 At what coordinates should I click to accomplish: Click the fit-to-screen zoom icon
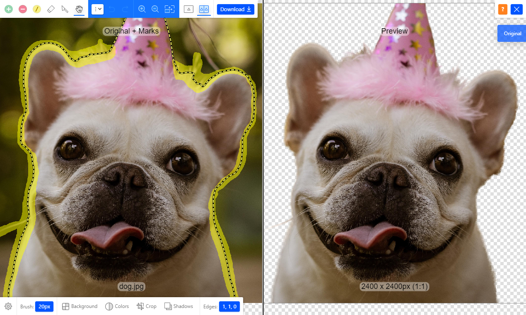pos(169,9)
